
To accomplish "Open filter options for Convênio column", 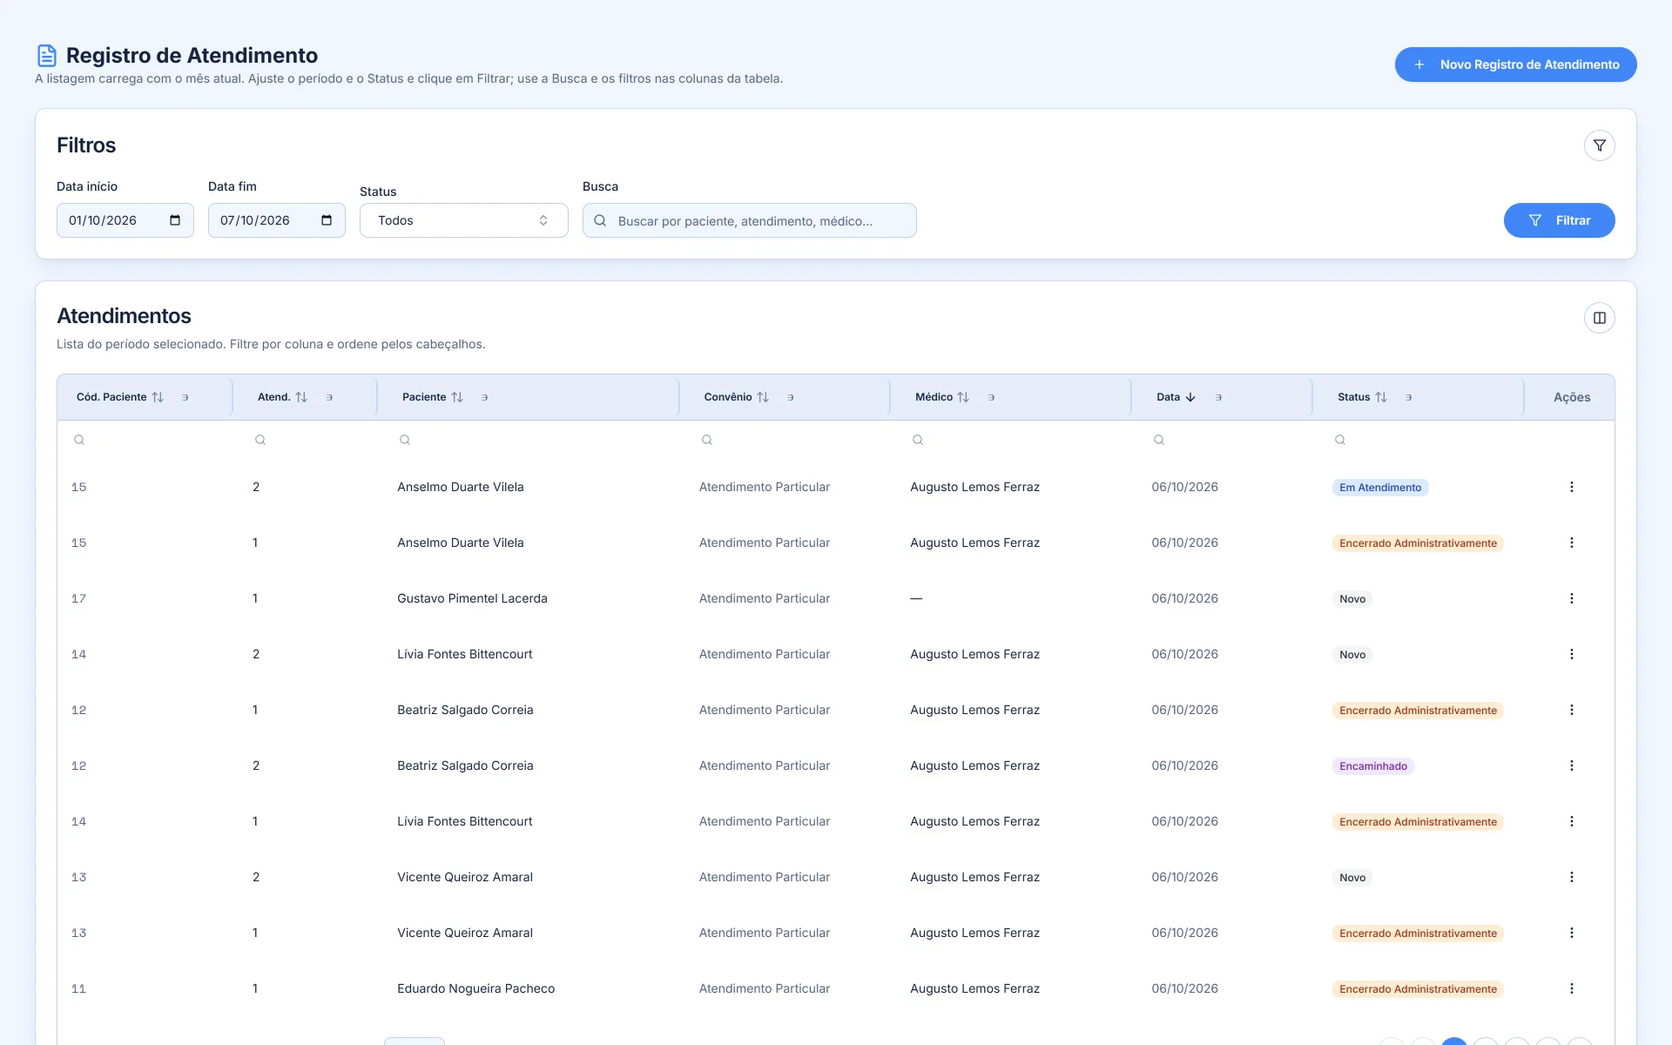I will 791,397.
